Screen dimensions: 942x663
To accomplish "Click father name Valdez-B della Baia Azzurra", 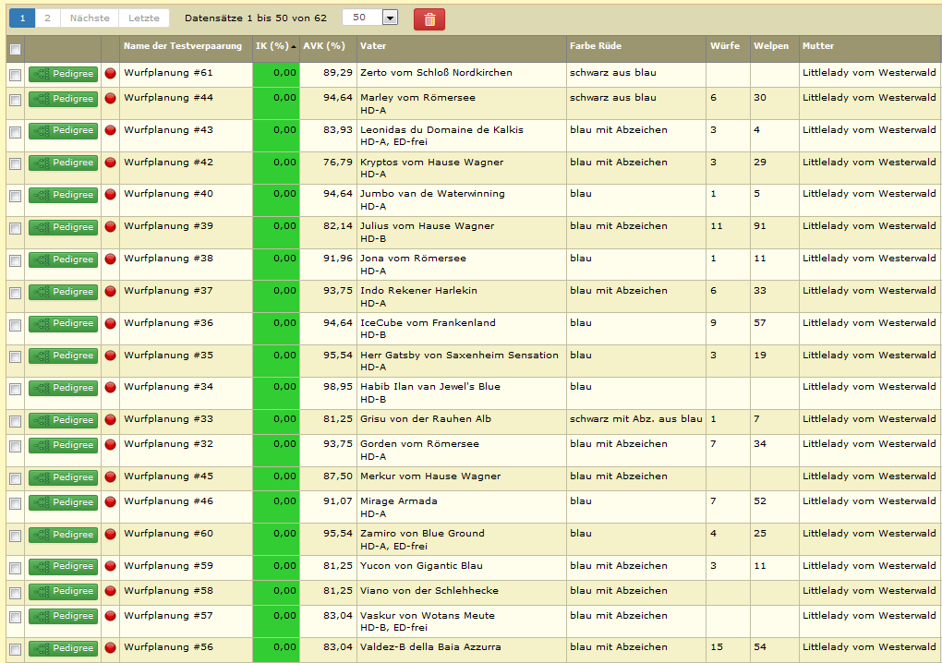I will (430, 646).
